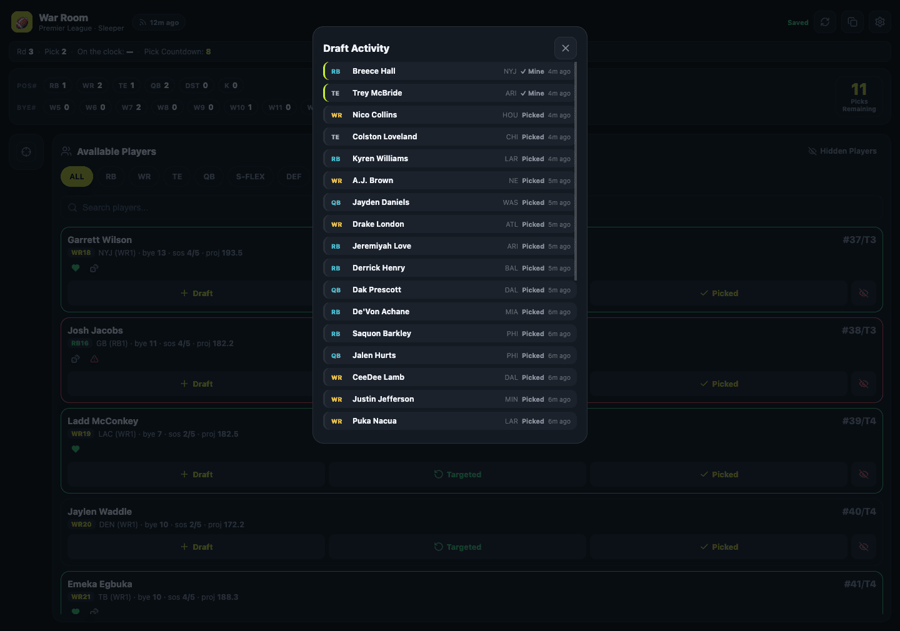The image size is (900, 631).
Task: Hide Garrett Wilson with eye-slash button
Action: click(x=864, y=293)
